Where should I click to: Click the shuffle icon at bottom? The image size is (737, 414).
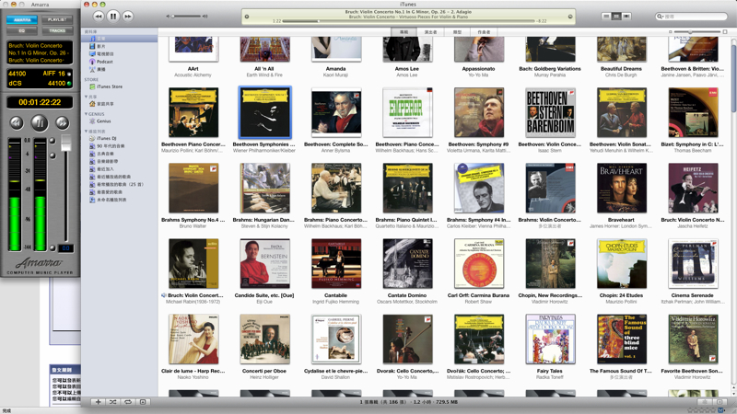click(112, 402)
